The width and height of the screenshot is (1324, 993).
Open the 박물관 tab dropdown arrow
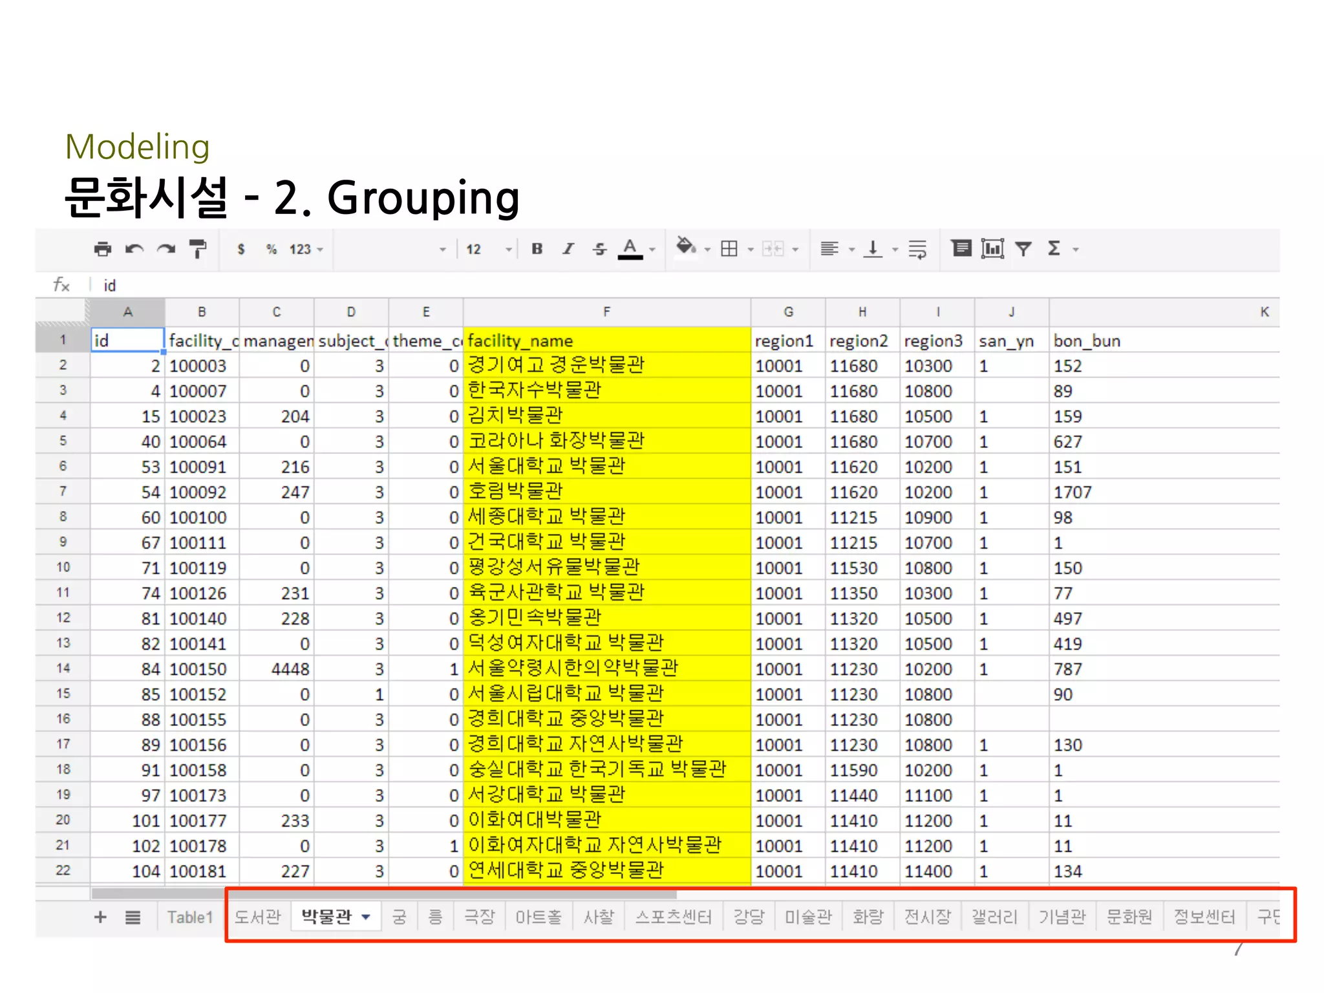point(366,917)
